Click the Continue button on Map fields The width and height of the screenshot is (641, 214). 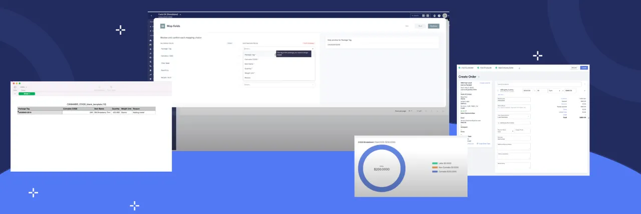coord(434,26)
